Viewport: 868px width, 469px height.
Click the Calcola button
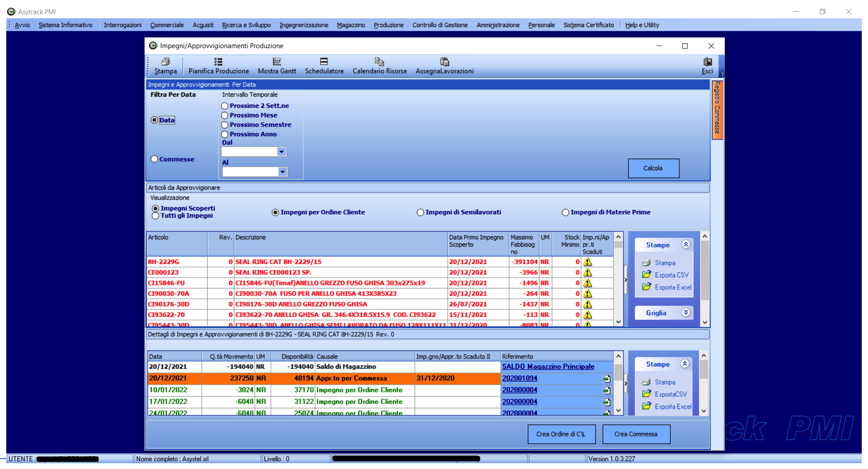(x=653, y=169)
